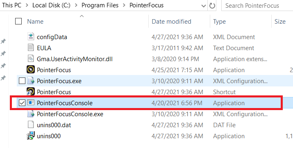Uncheck the PointerFocusConsole item checkbox
The width and height of the screenshot is (293, 148).
pyautogui.click(x=22, y=103)
